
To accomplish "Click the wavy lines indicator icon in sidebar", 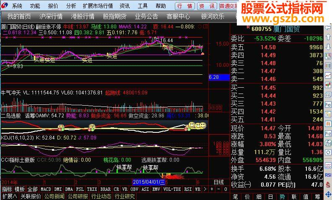I will [x=328, y=165].
